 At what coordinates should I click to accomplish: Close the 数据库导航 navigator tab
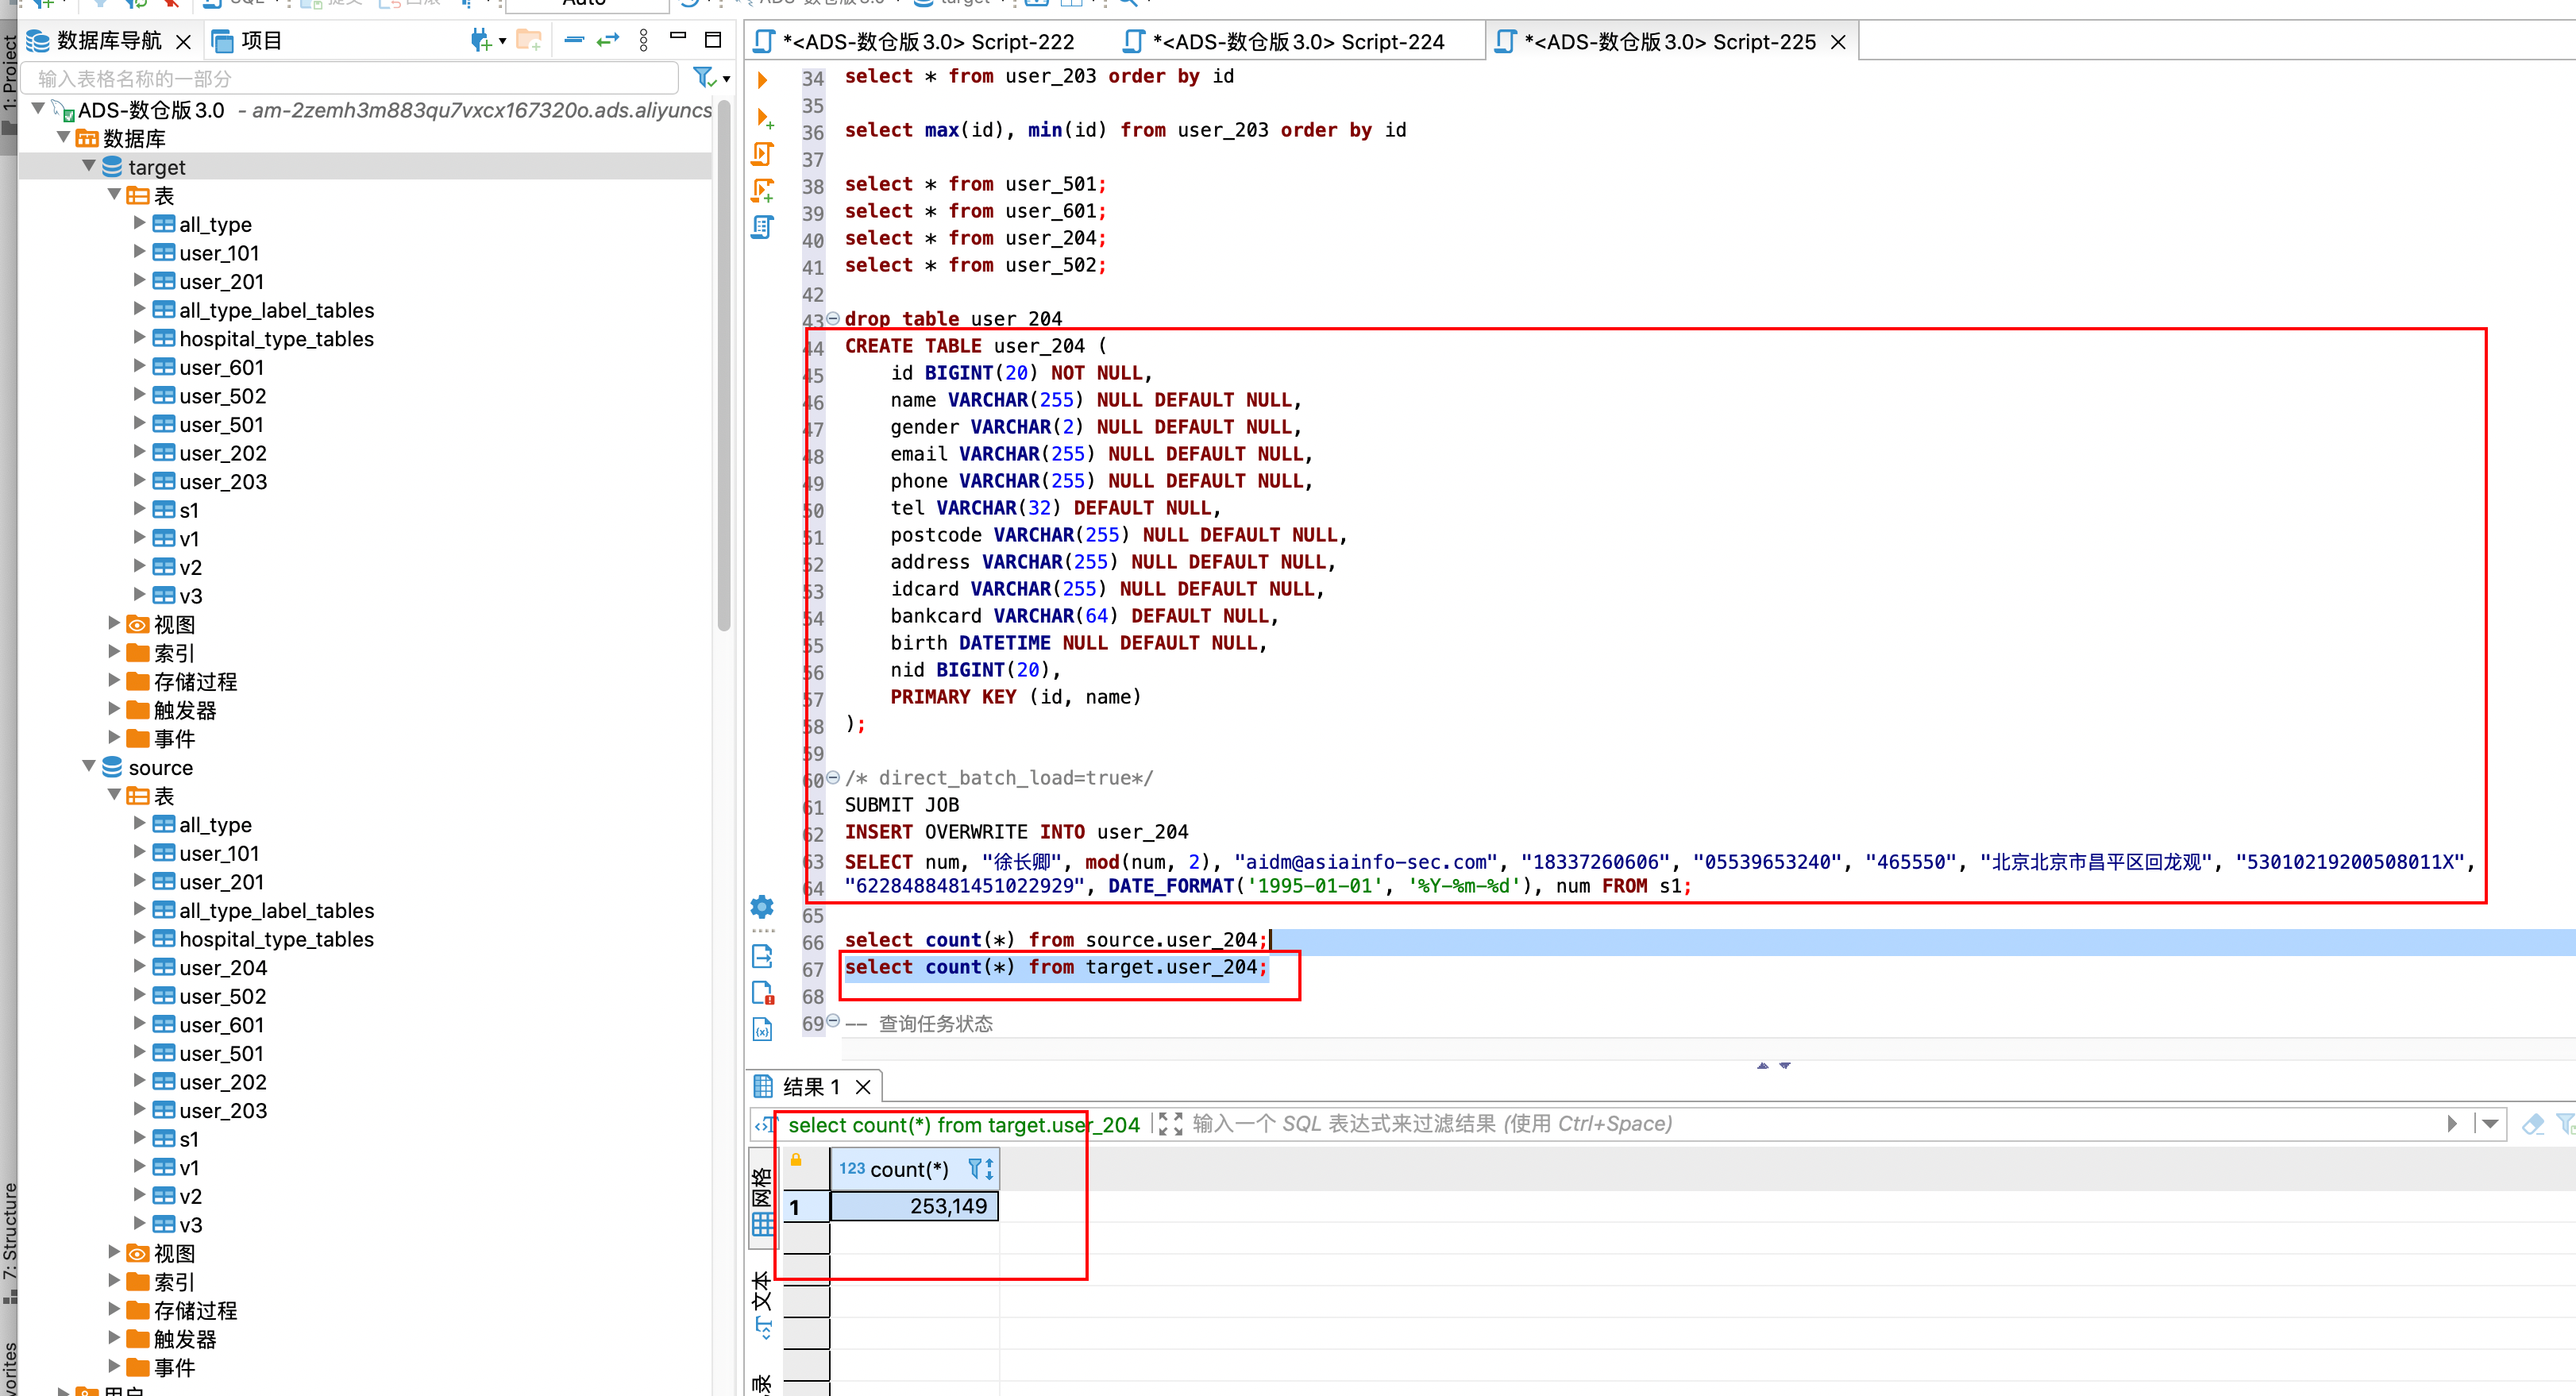[183, 41]
